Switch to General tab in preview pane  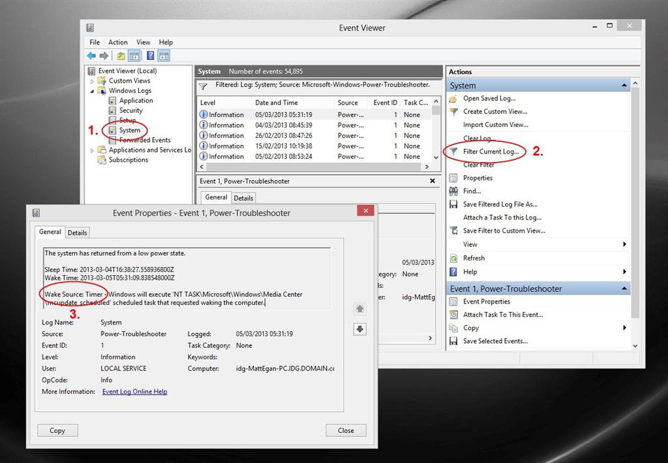point(216,197)
